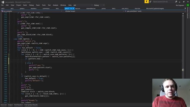Open the Build menu
The width and height of the screenshot is (190, 107).
[x=25, y=5]
